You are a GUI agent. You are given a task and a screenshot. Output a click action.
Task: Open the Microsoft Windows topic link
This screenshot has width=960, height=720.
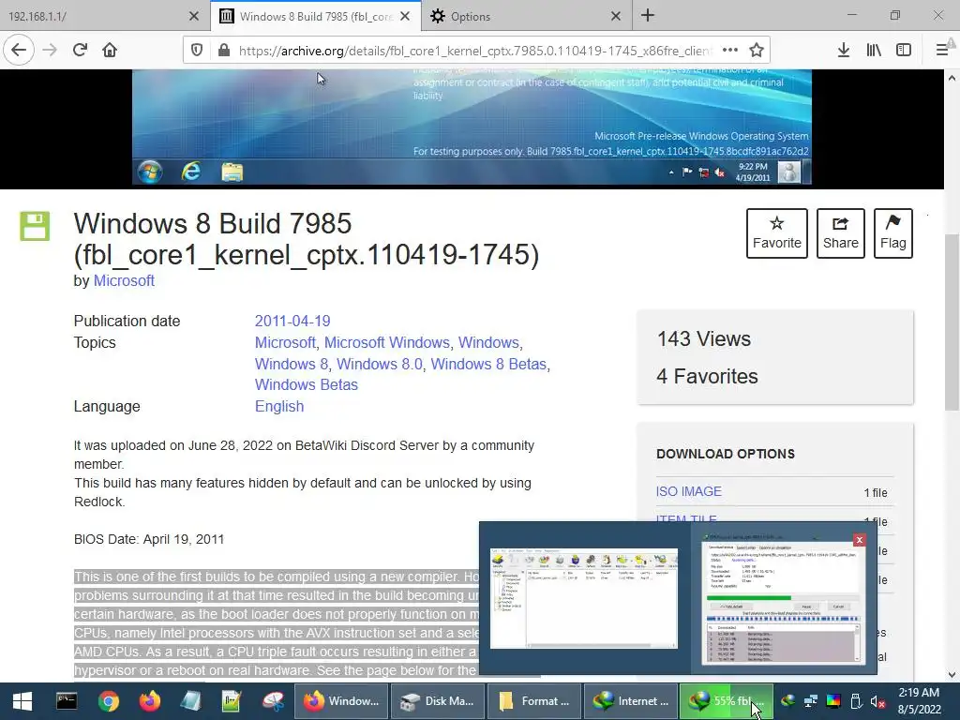tap(387, 342)
